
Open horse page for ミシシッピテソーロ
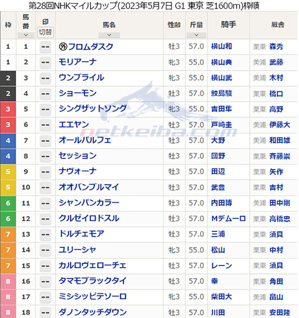[x=93, y=296]
